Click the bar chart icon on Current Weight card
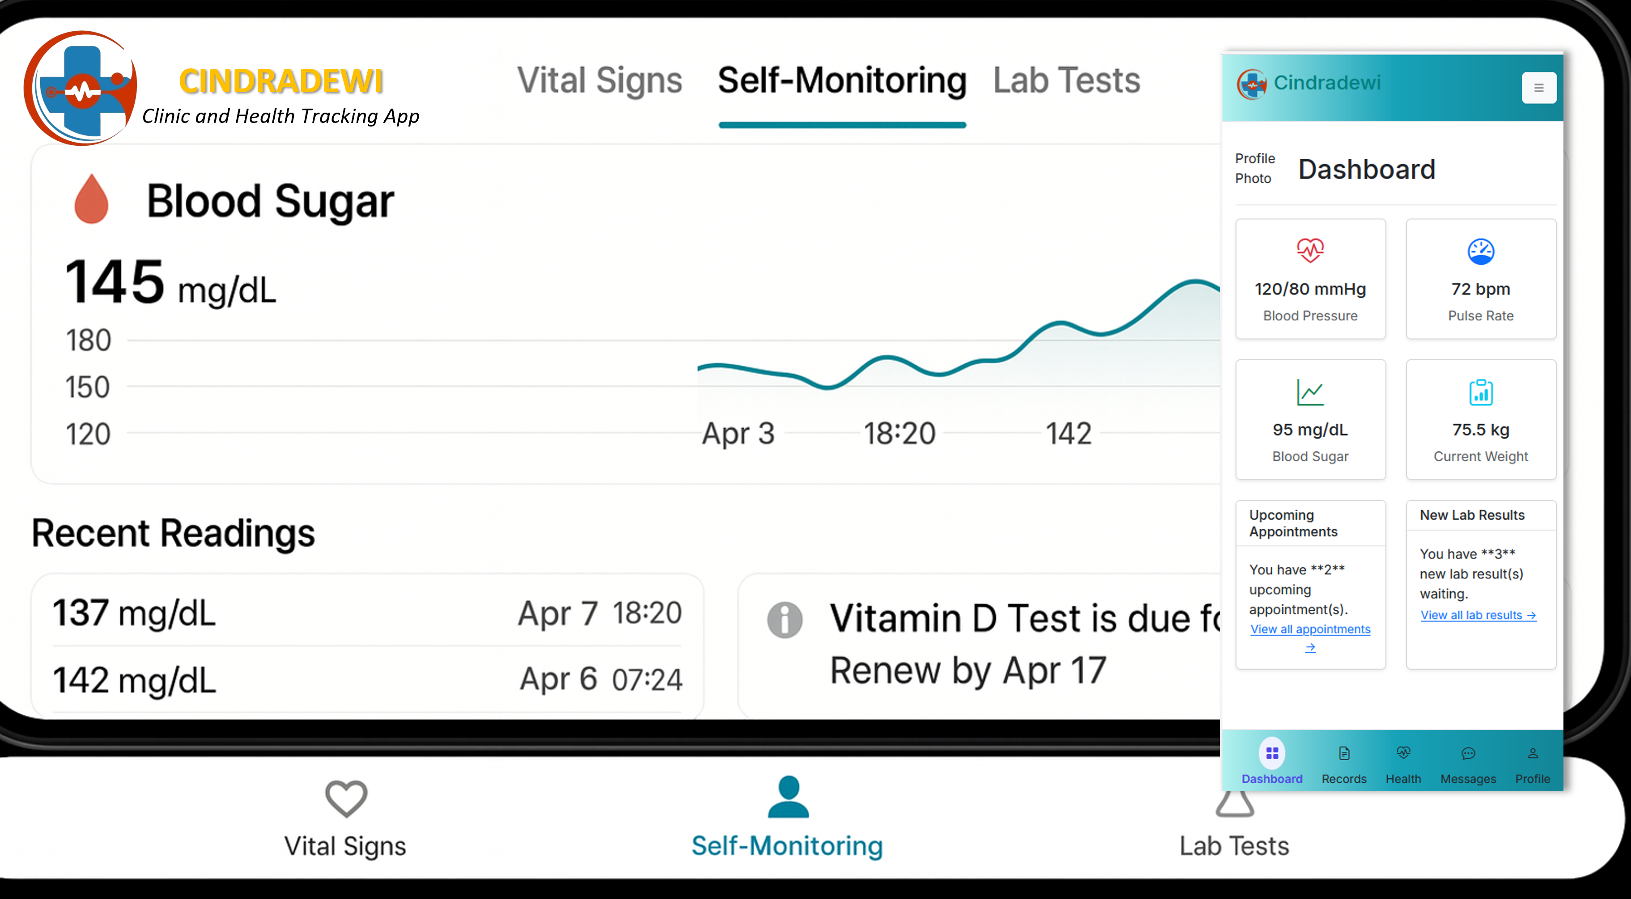 (x=1481, y=392)
